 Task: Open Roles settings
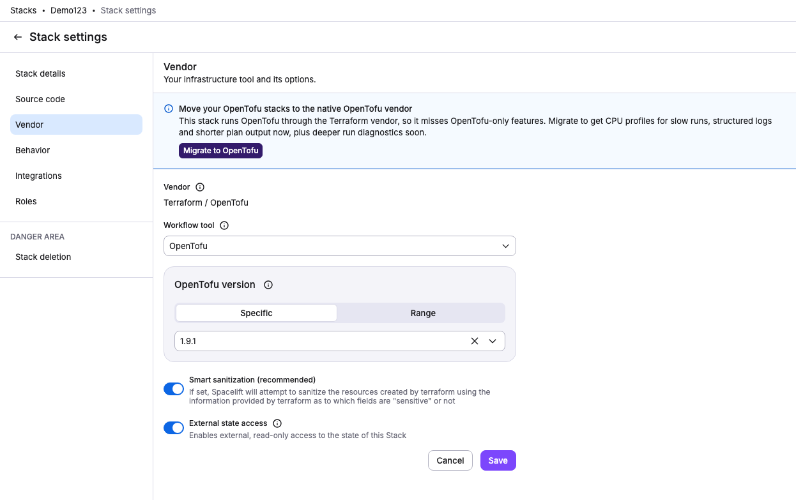coord(76,201)
